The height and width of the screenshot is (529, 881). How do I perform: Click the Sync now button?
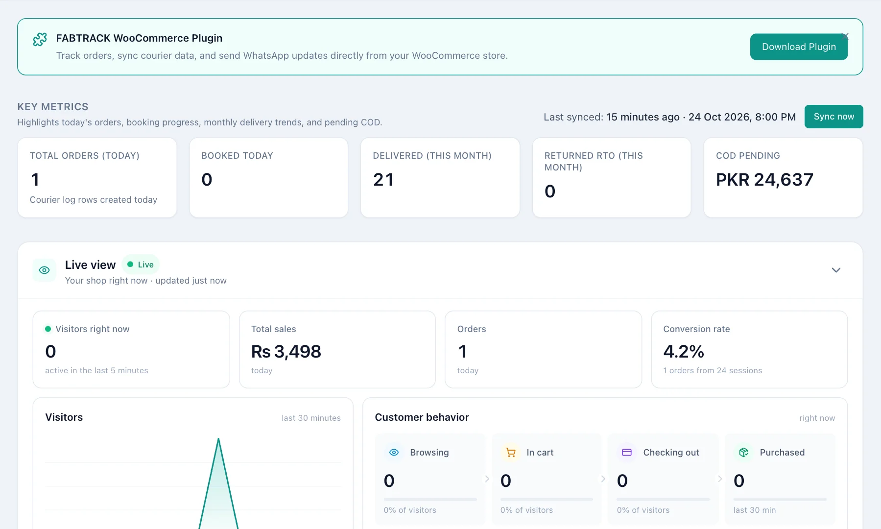(x=833, y=117)
